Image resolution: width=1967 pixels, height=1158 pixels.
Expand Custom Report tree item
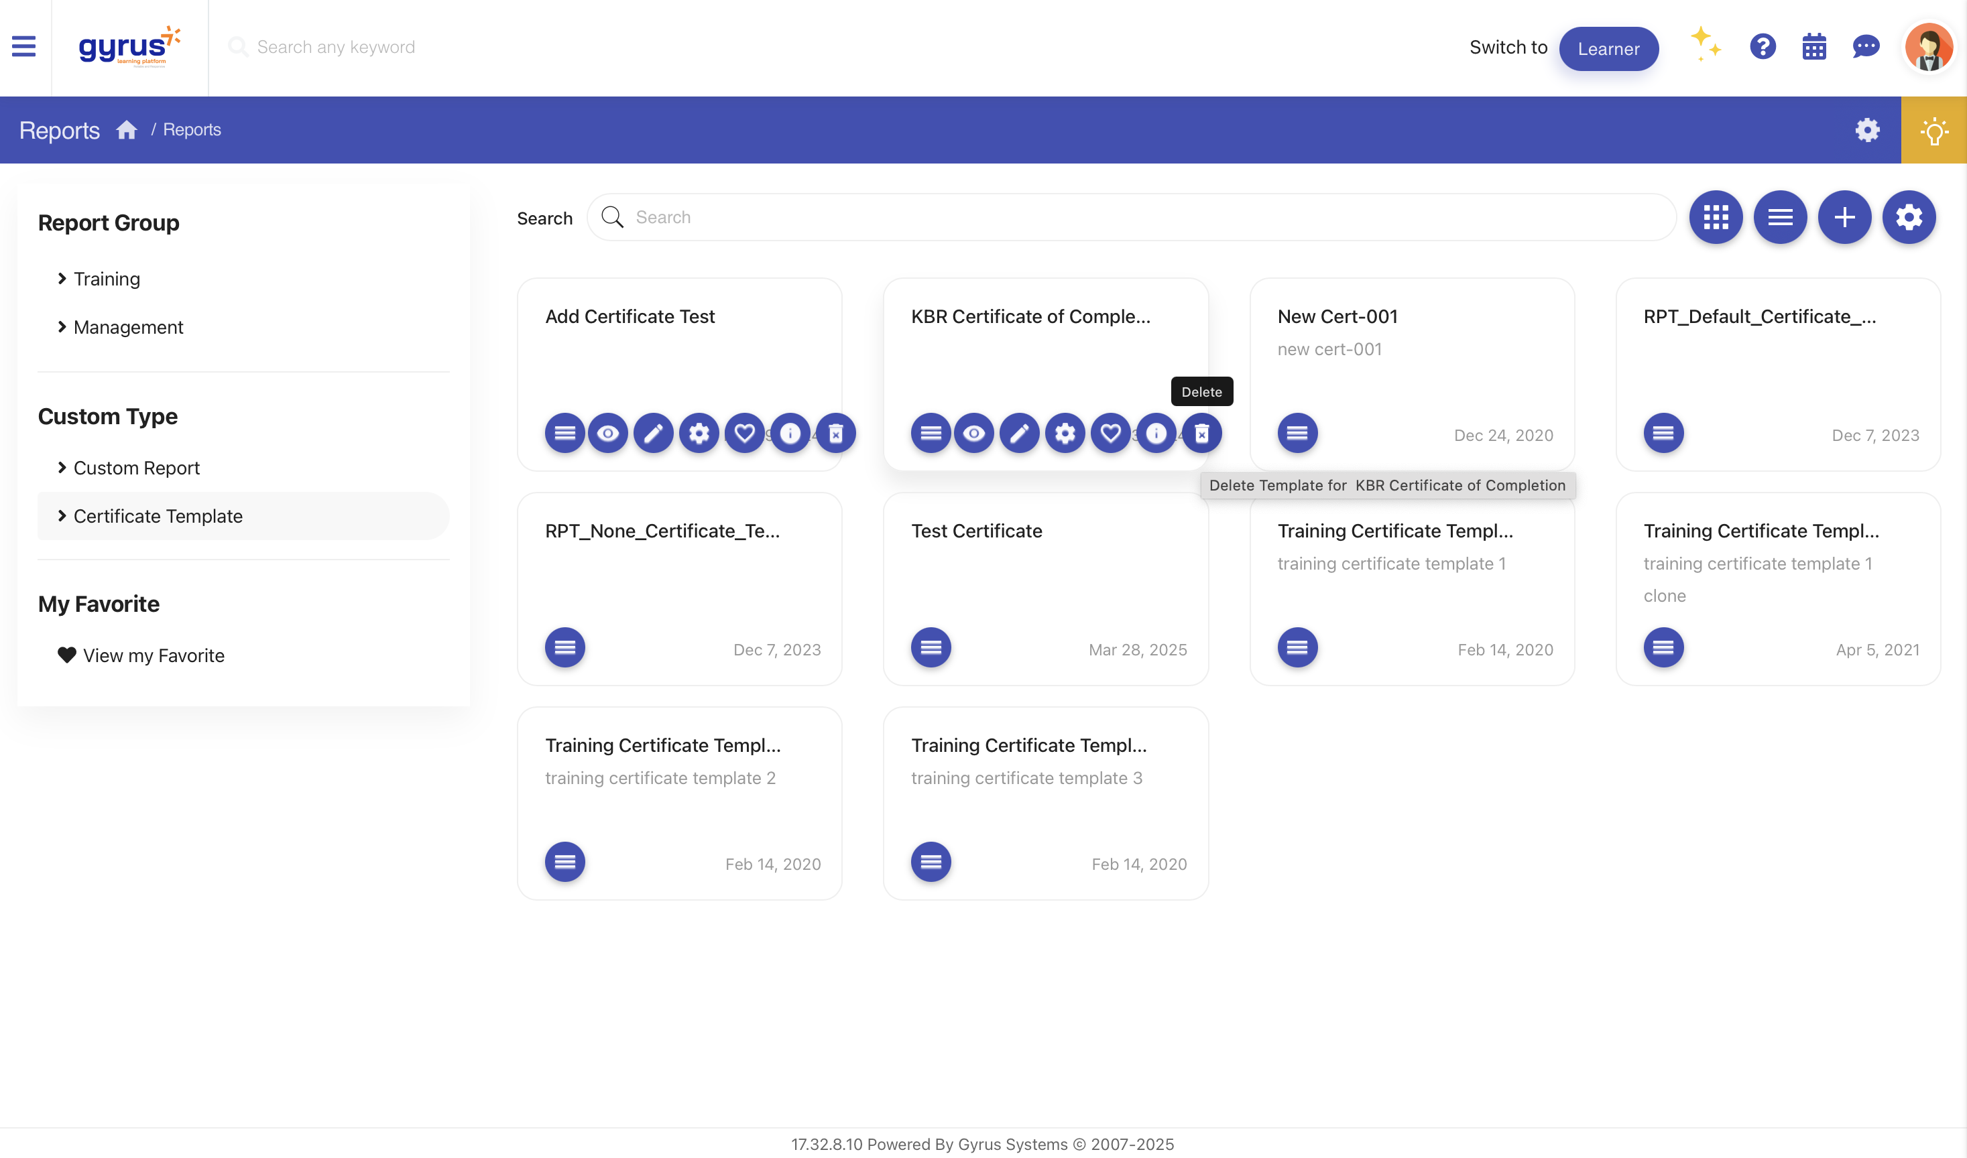pos(136,467)
